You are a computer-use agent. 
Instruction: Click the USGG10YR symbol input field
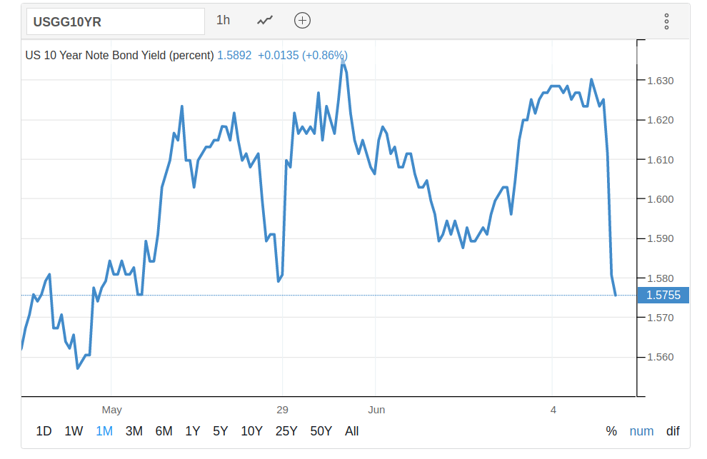pyautogui.click(x=116, y=21)
